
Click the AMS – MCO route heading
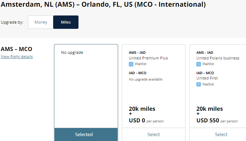(17, 49)
